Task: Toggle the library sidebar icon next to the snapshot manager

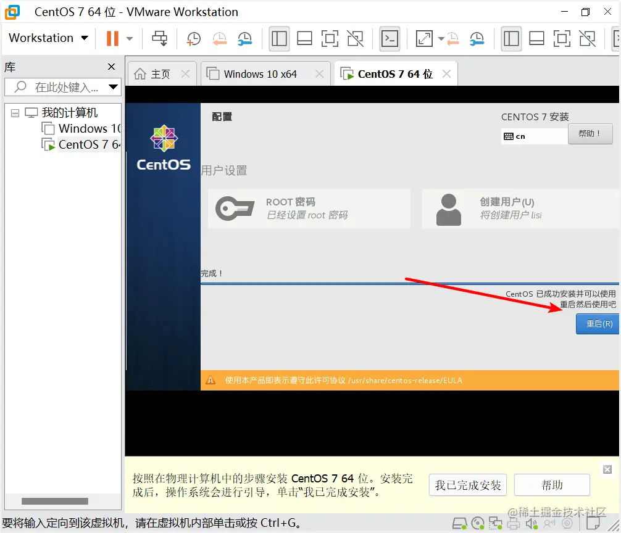Action: pos(279,38)
